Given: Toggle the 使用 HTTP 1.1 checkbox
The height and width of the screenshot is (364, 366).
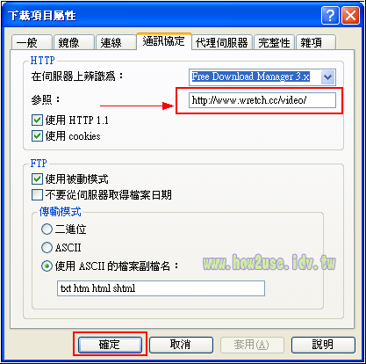Looking at the screenshot, I should (37, 120).
